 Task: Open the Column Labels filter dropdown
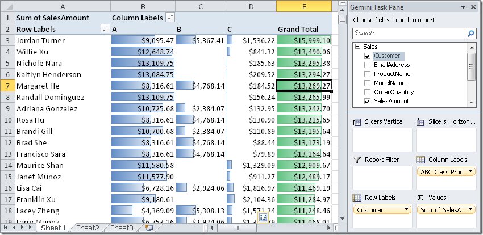(169, 18)
